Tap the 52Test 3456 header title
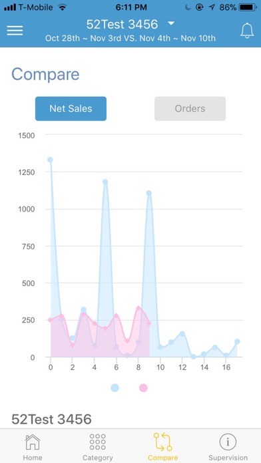Viewport: 261px width, 463px height. [x=122, y=24]
